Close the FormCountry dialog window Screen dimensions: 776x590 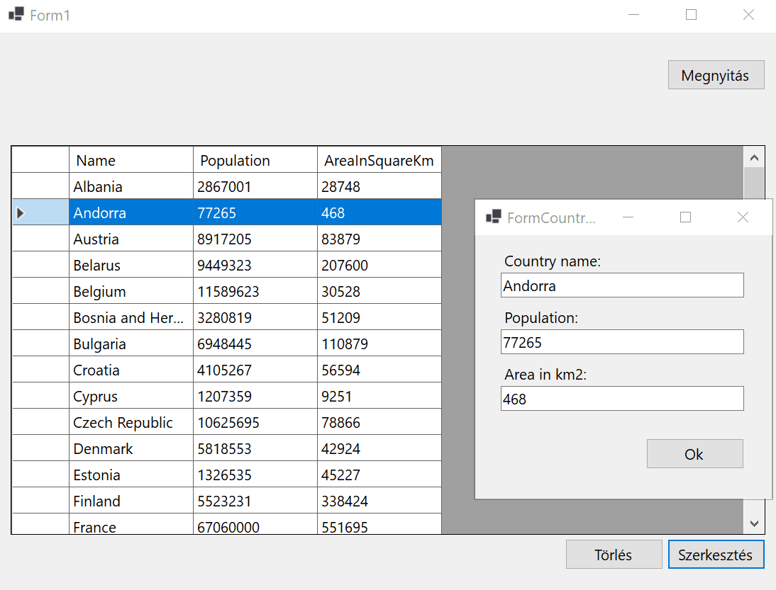click(743, 217)
